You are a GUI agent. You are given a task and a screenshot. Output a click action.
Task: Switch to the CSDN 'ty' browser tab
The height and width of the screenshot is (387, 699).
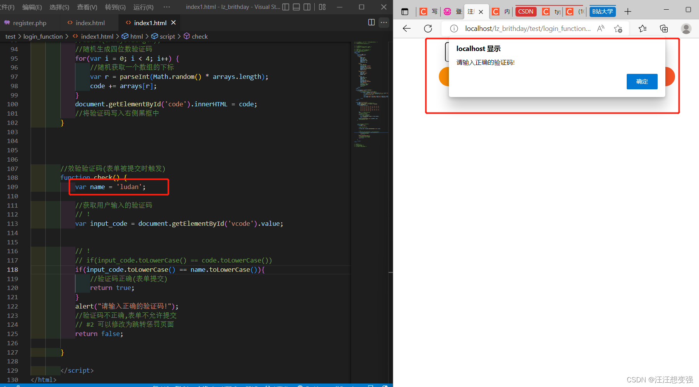(551, 12)
